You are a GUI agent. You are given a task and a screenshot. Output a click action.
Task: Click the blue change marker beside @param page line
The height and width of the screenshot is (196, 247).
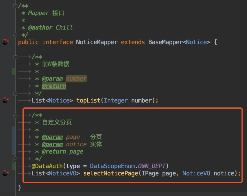tap(13, 137)
